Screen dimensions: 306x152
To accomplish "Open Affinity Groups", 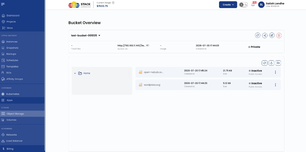I will tap(14, 79).
